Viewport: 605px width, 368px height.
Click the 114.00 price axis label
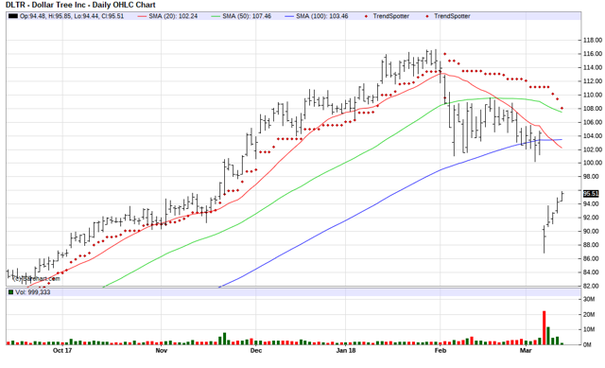593,67
